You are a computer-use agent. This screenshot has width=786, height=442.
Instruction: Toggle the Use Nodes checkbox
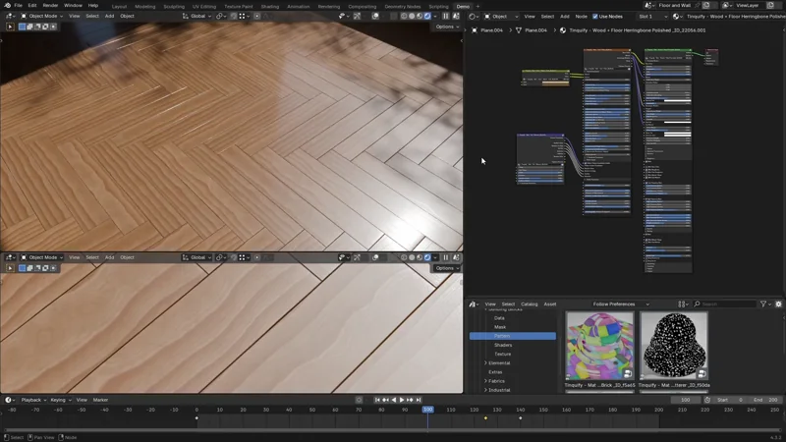click(x=594, y=16)
